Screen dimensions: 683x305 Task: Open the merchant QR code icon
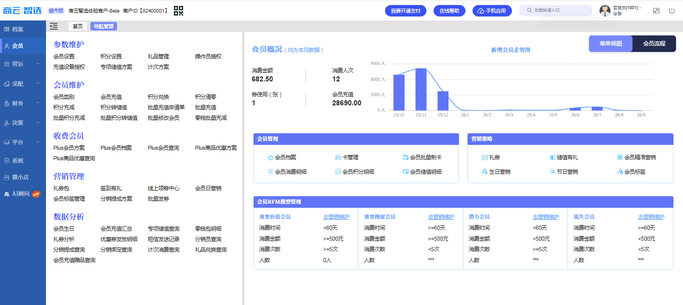pos(178,10)
